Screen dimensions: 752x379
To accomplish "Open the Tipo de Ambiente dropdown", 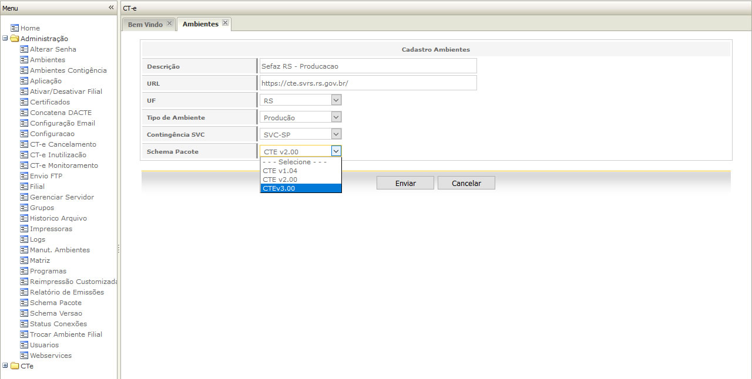I will (x=335, y=117).
